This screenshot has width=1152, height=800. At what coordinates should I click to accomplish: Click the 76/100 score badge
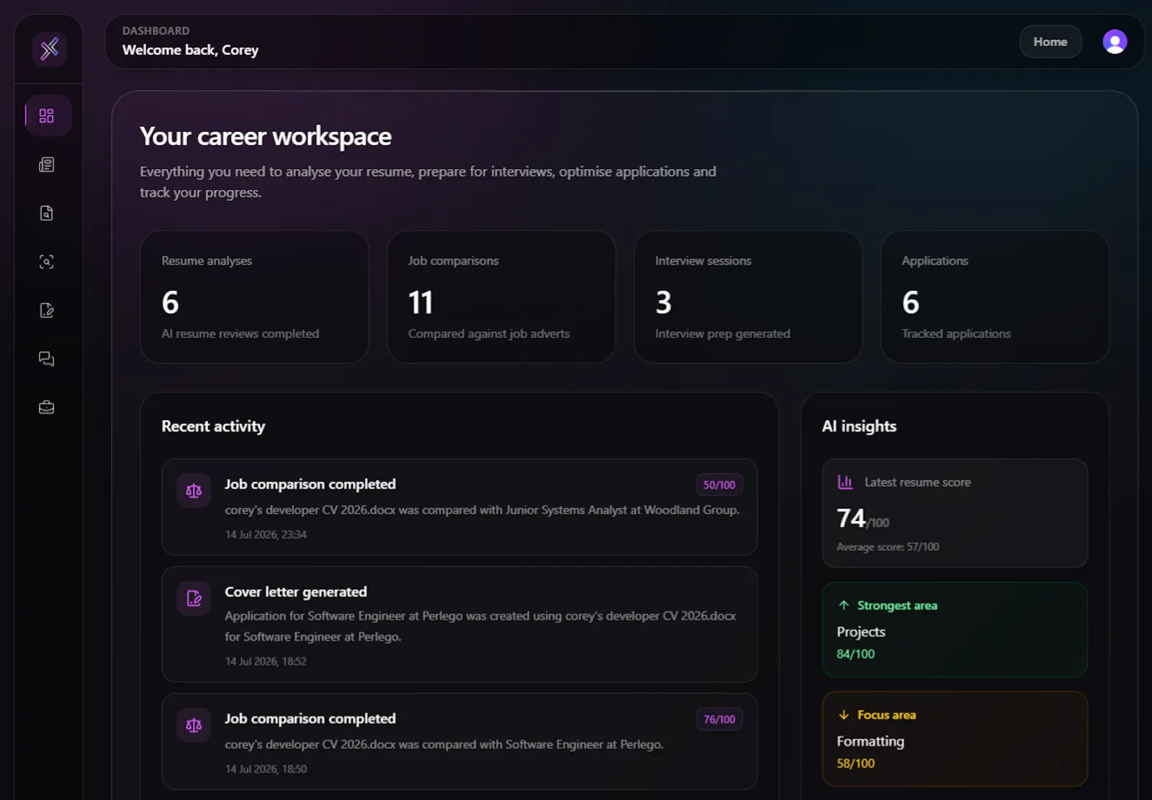pos(719,719)
